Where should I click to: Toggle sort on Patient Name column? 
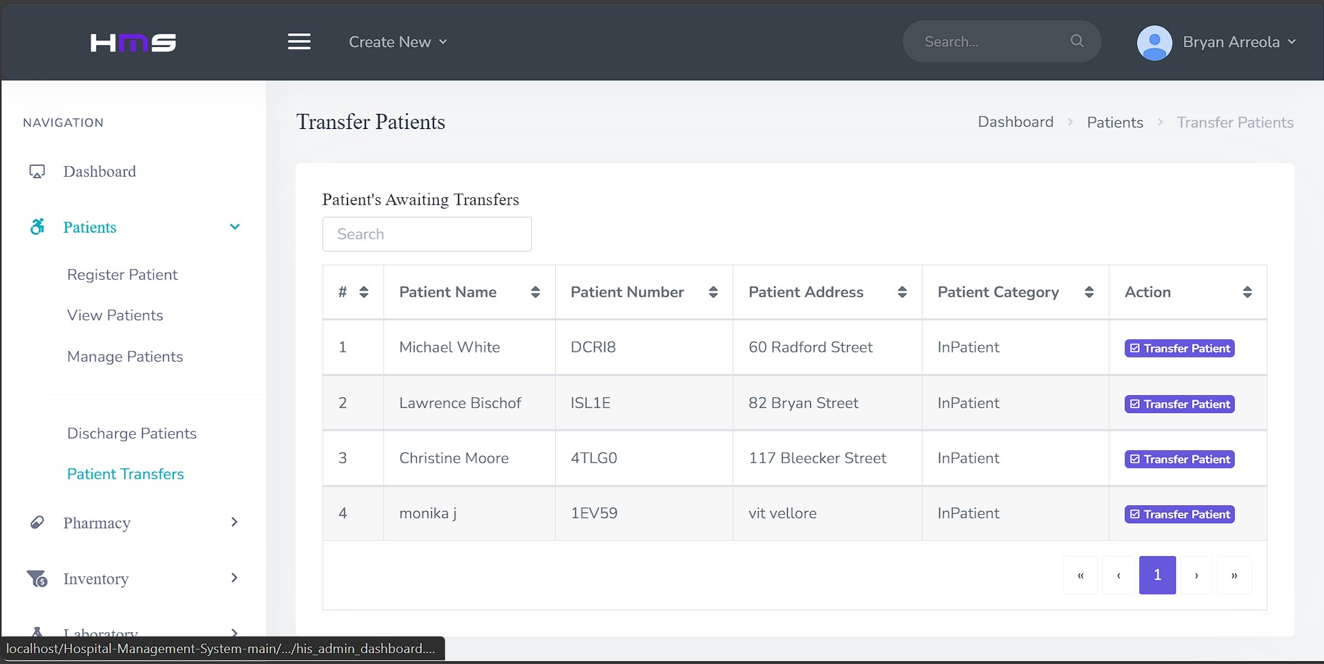[536, 291]
